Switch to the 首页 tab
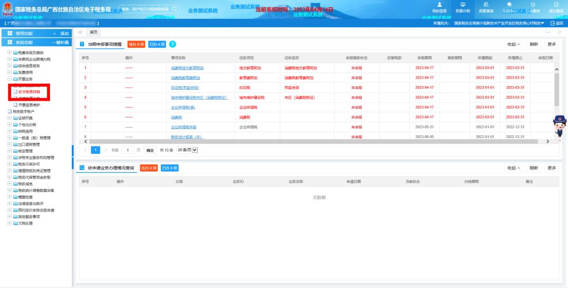The width and height of the screenshot is (568, 288). pos(94,33)
